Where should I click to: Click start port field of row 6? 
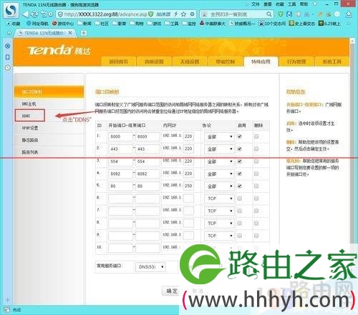120,199
